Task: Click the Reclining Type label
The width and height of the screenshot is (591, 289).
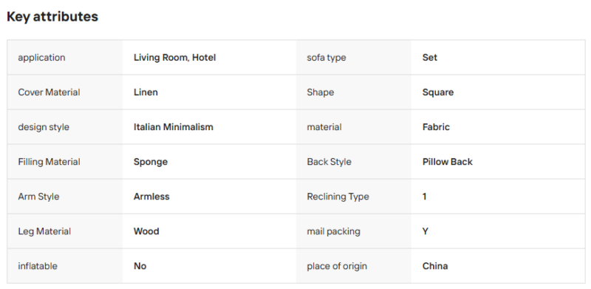Action: click(338, 197)
